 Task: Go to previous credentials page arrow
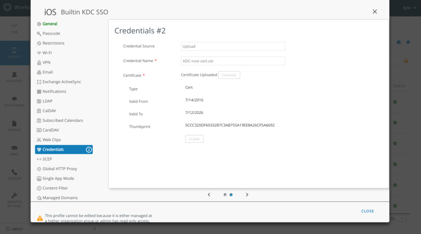pos(209,195)
